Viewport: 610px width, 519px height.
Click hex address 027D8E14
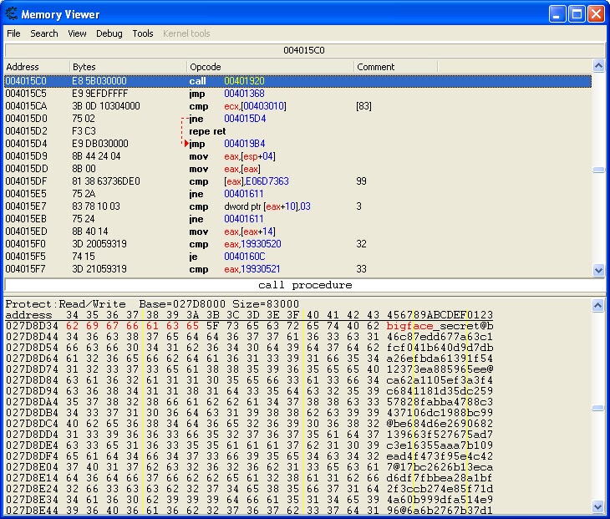point(32,478)
